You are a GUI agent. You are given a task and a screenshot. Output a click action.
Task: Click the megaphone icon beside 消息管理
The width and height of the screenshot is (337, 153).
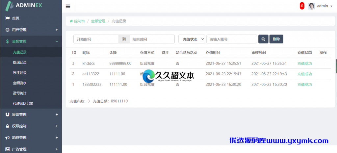pos(7,138)
